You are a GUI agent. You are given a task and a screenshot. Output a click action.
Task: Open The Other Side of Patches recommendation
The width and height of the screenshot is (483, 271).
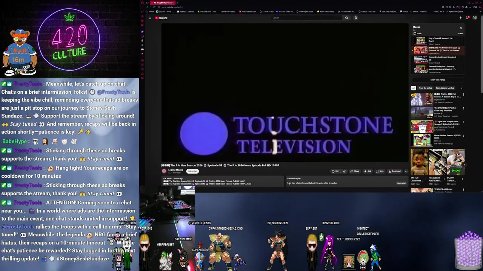pos(422,113)
